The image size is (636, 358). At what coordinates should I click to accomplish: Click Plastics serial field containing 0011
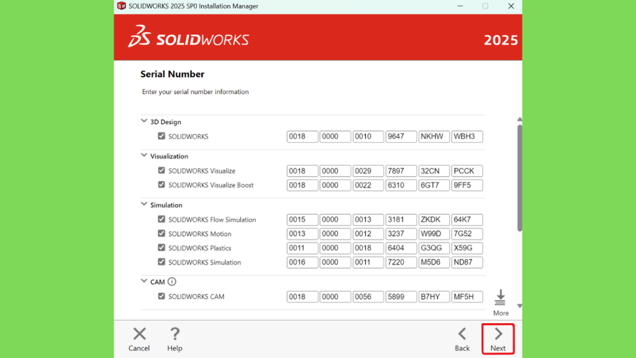[302, 248]
